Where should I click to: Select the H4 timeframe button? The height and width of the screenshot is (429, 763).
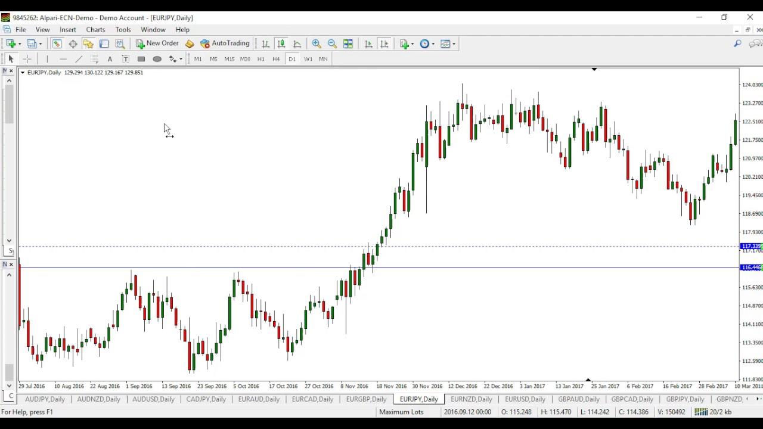pyautogui.click(x=276, y=59)
